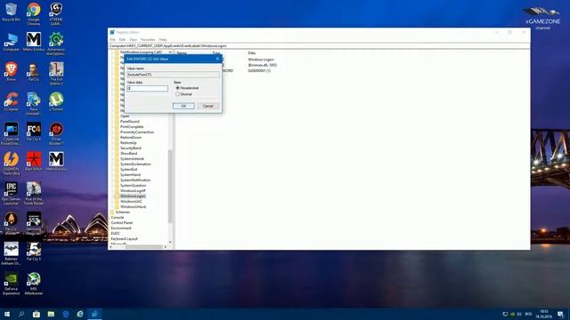Select the WindowsUnlock registry key
The image size is (570, 320).
133,206
